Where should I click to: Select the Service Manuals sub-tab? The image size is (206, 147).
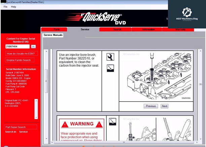click(53, 35)
